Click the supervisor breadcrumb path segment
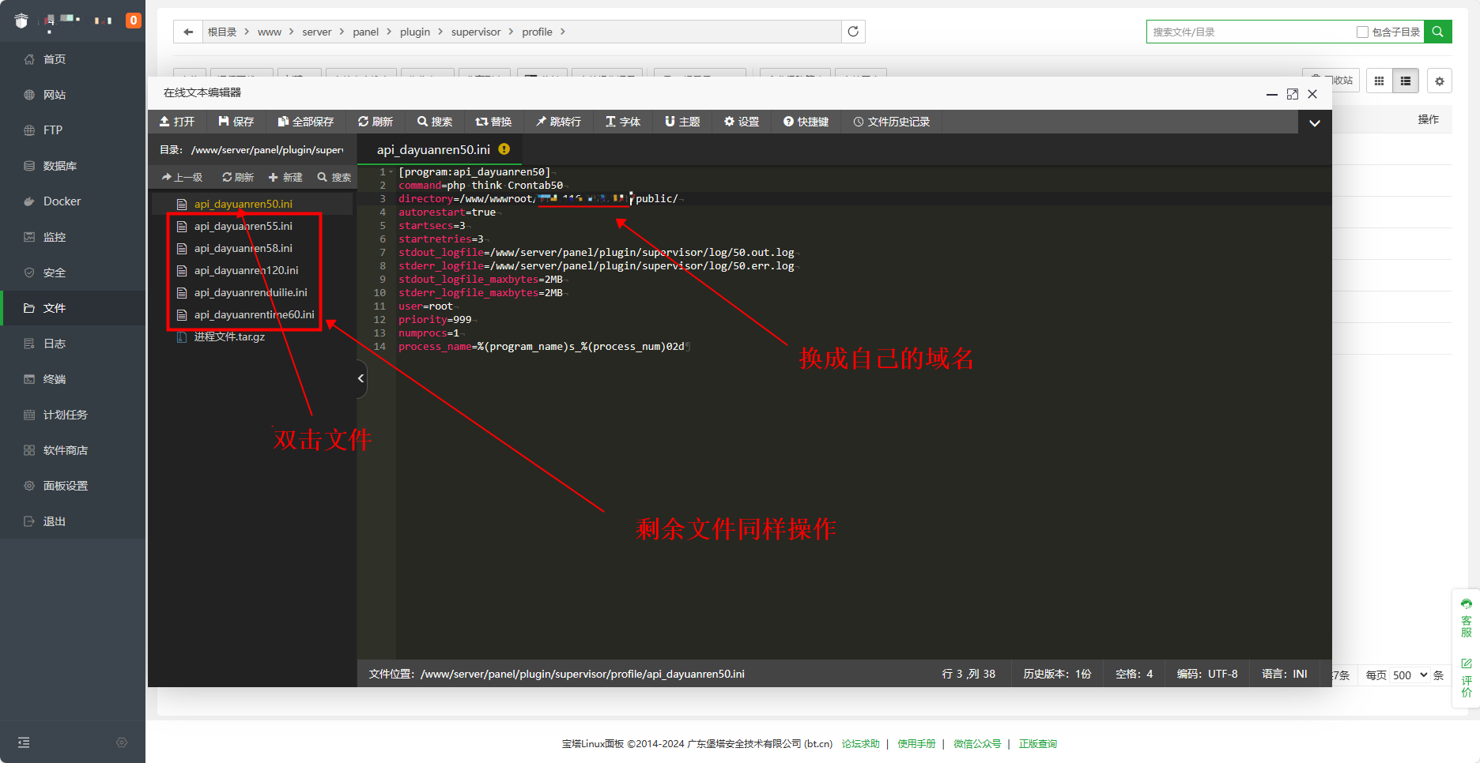Screen dimensions: 1480x763 click(x=475, y=32)
